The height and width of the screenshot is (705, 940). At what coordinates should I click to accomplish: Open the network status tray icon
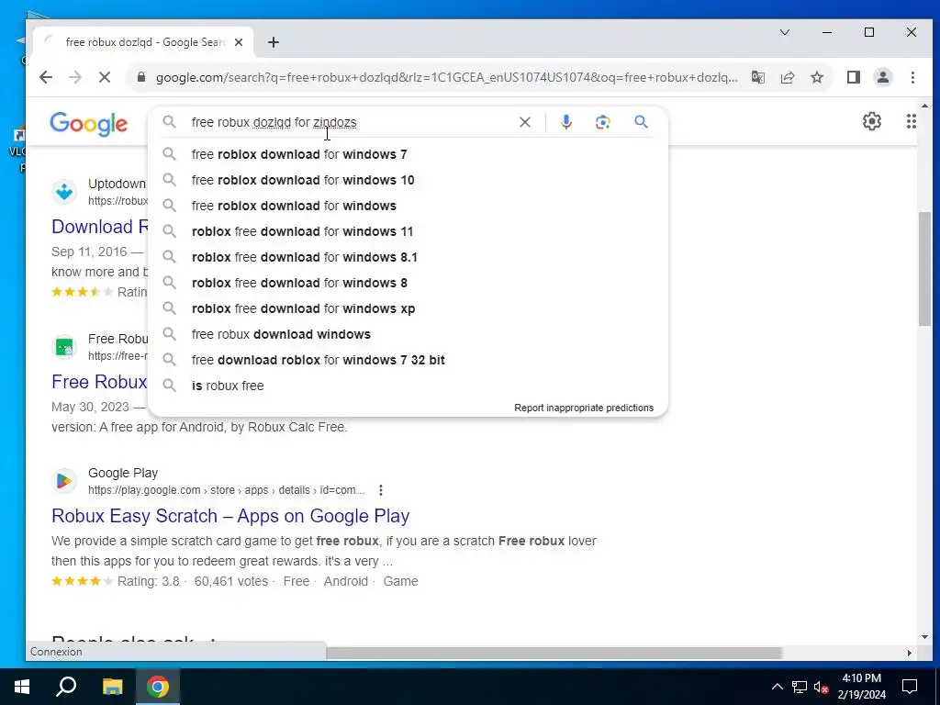click(800, 687)
